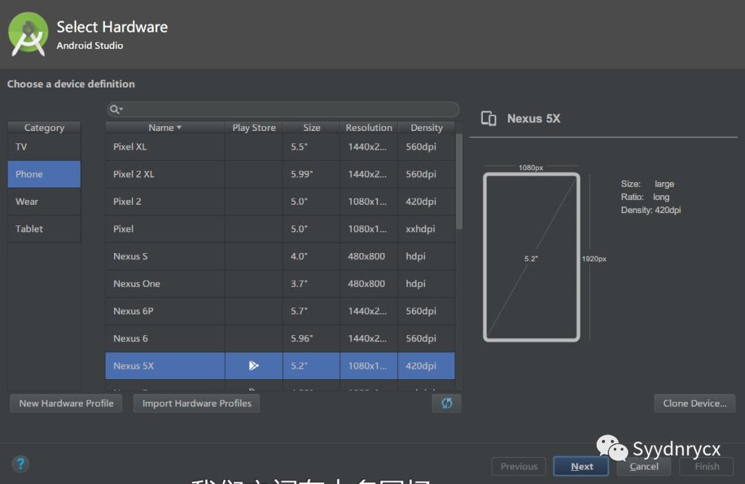Image resolution: width=745 pixels, height=484 pixels.
Task: Click the help question mark icon
Action: [x=21, y=463]
